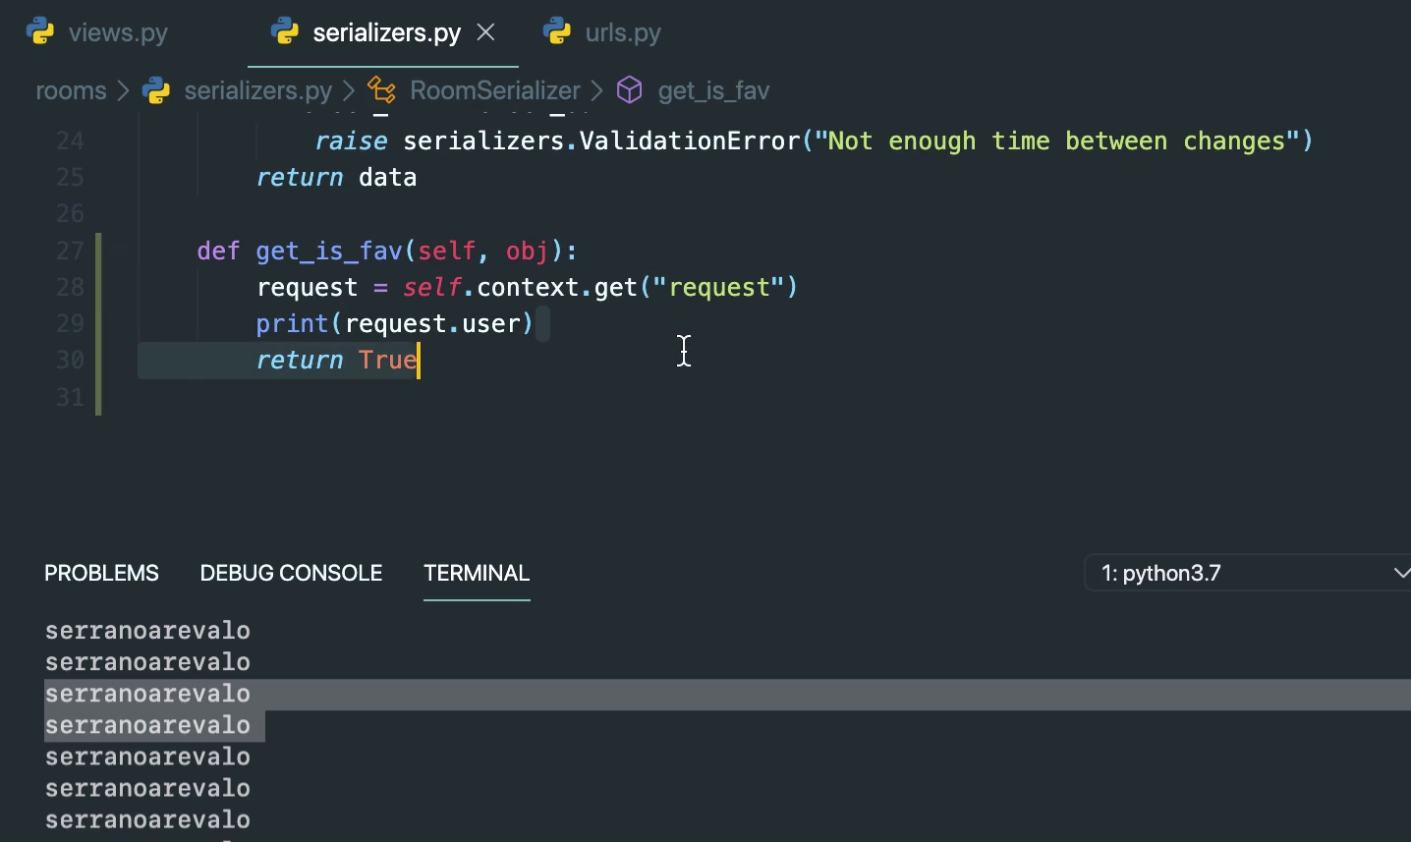1411x842 pixels.
Task: Click the Python icon in the breadcrumb bar
Action: [x=155, y=89]
